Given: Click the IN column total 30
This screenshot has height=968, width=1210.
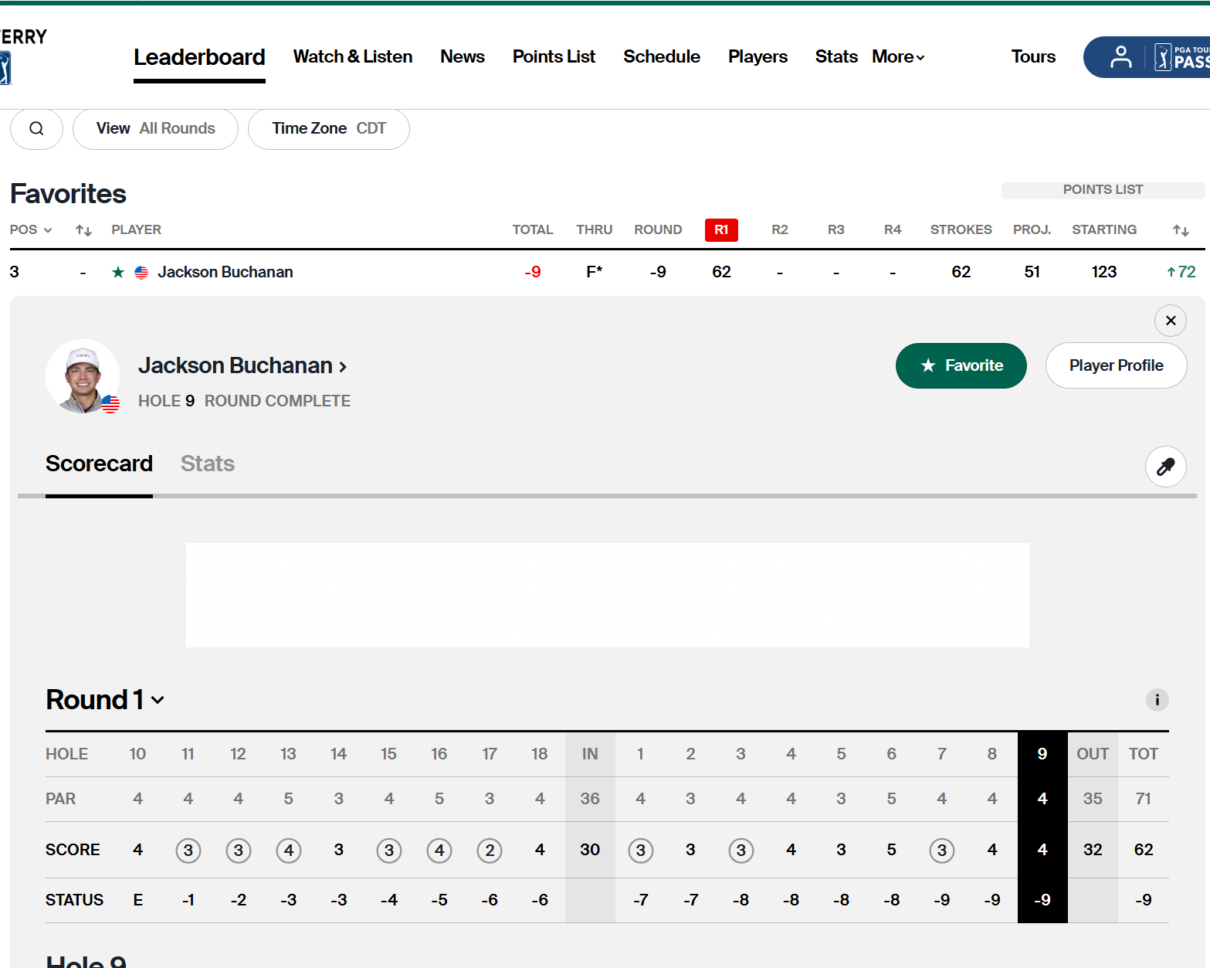Looking at the screenshot, I should point(590,850).
